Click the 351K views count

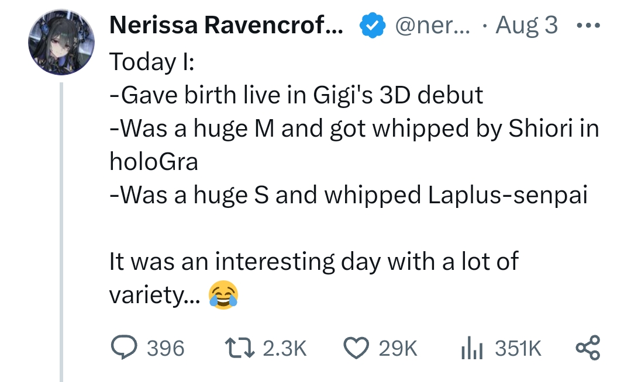pyautogui.click(x=518, y=349)
